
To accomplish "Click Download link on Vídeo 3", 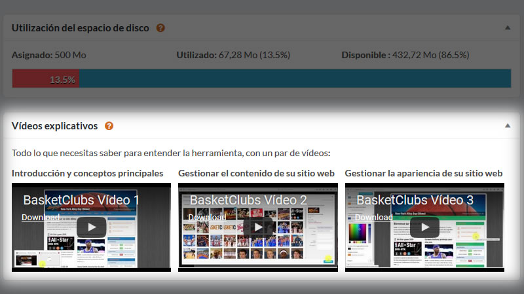I will point(373,218).
